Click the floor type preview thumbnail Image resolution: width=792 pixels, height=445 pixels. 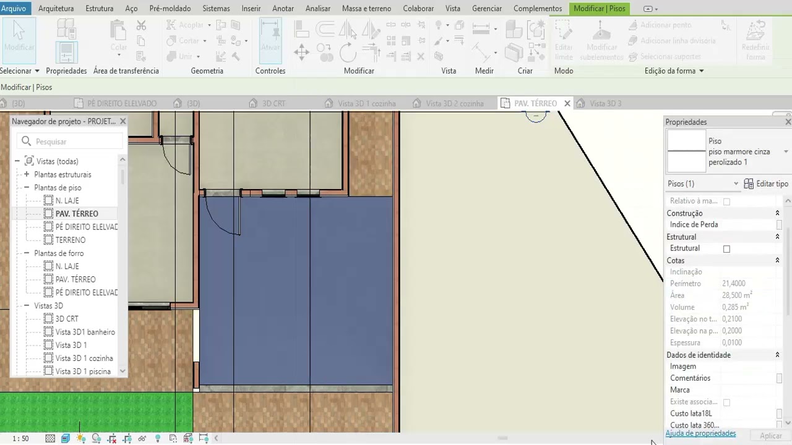686,151
